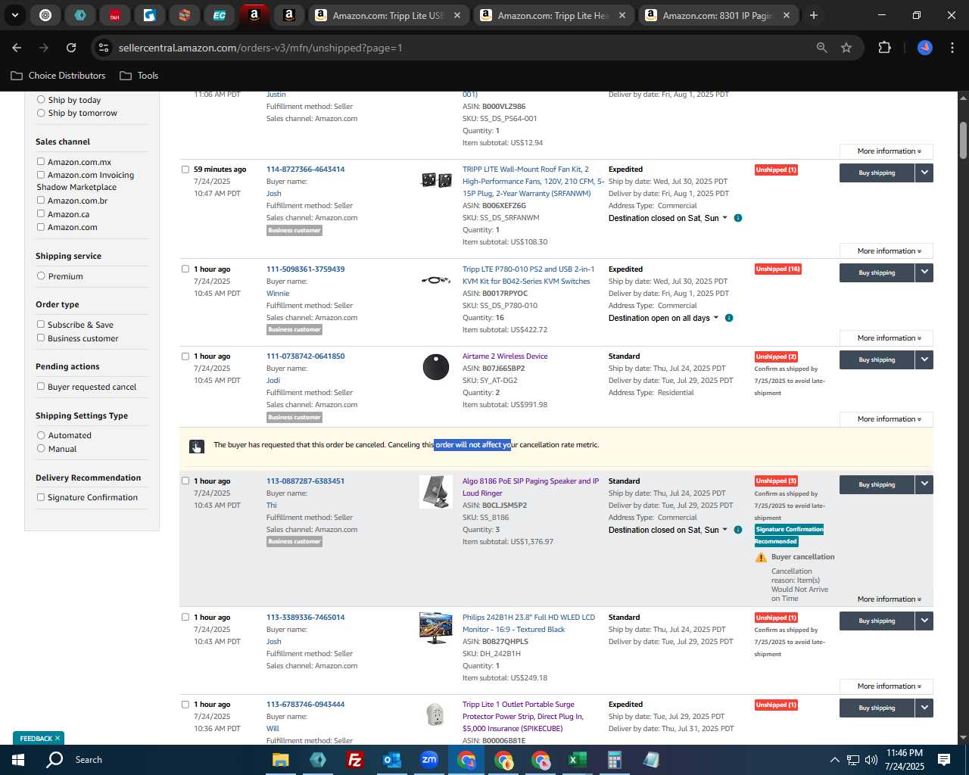Open File Explorer from taskbar
The width and height of the screenshot is (969, 775).
[281, 760]
